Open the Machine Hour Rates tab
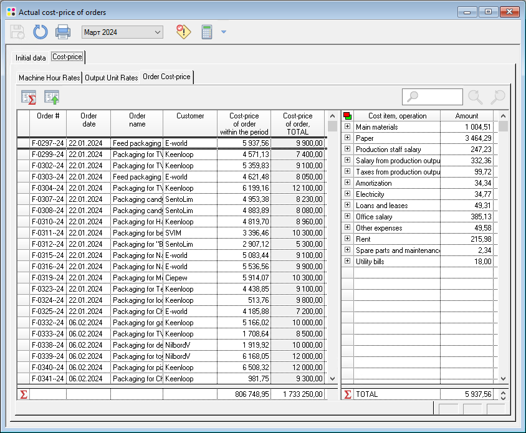 pos(49,78)
